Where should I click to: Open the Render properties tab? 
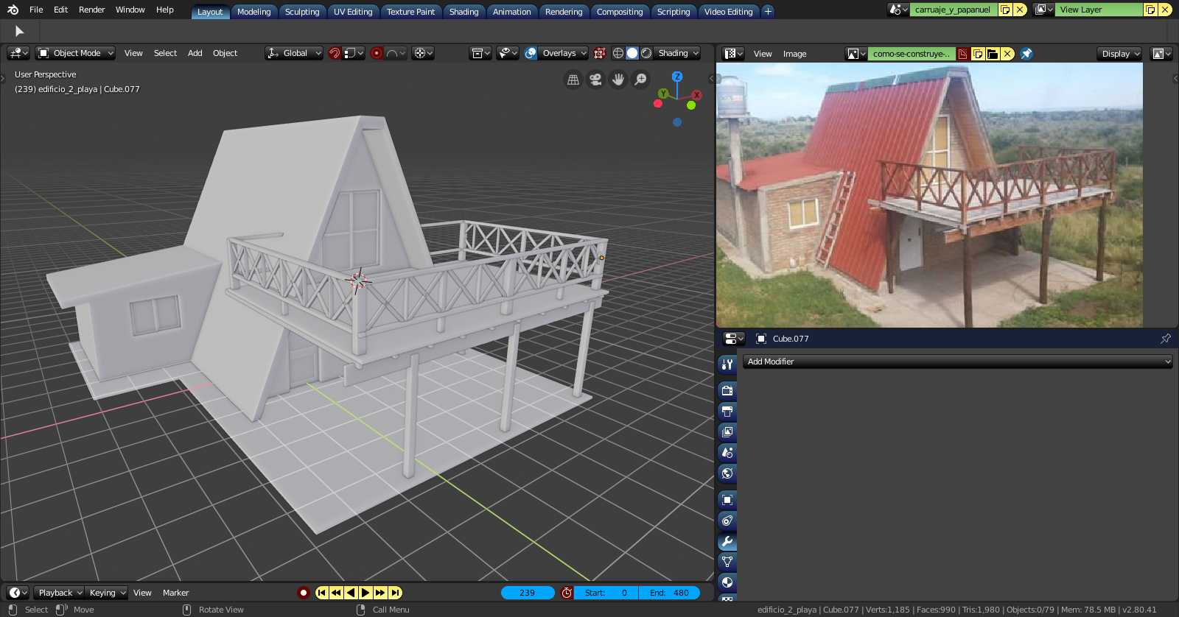tap(727, 390)
